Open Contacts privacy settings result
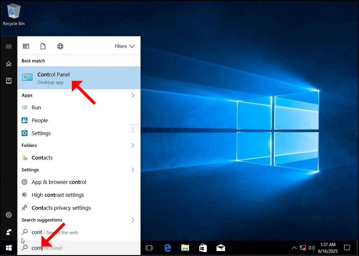359x256 pixels. tap(79, 208)
